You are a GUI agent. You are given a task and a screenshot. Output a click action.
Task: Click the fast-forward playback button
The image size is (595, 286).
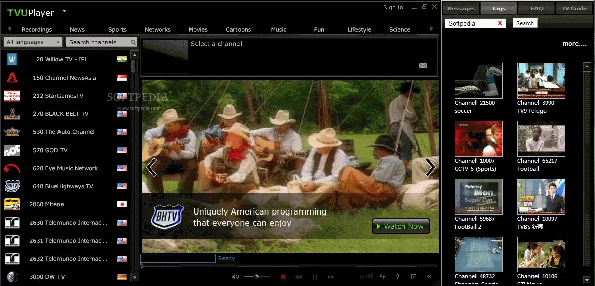330,277
